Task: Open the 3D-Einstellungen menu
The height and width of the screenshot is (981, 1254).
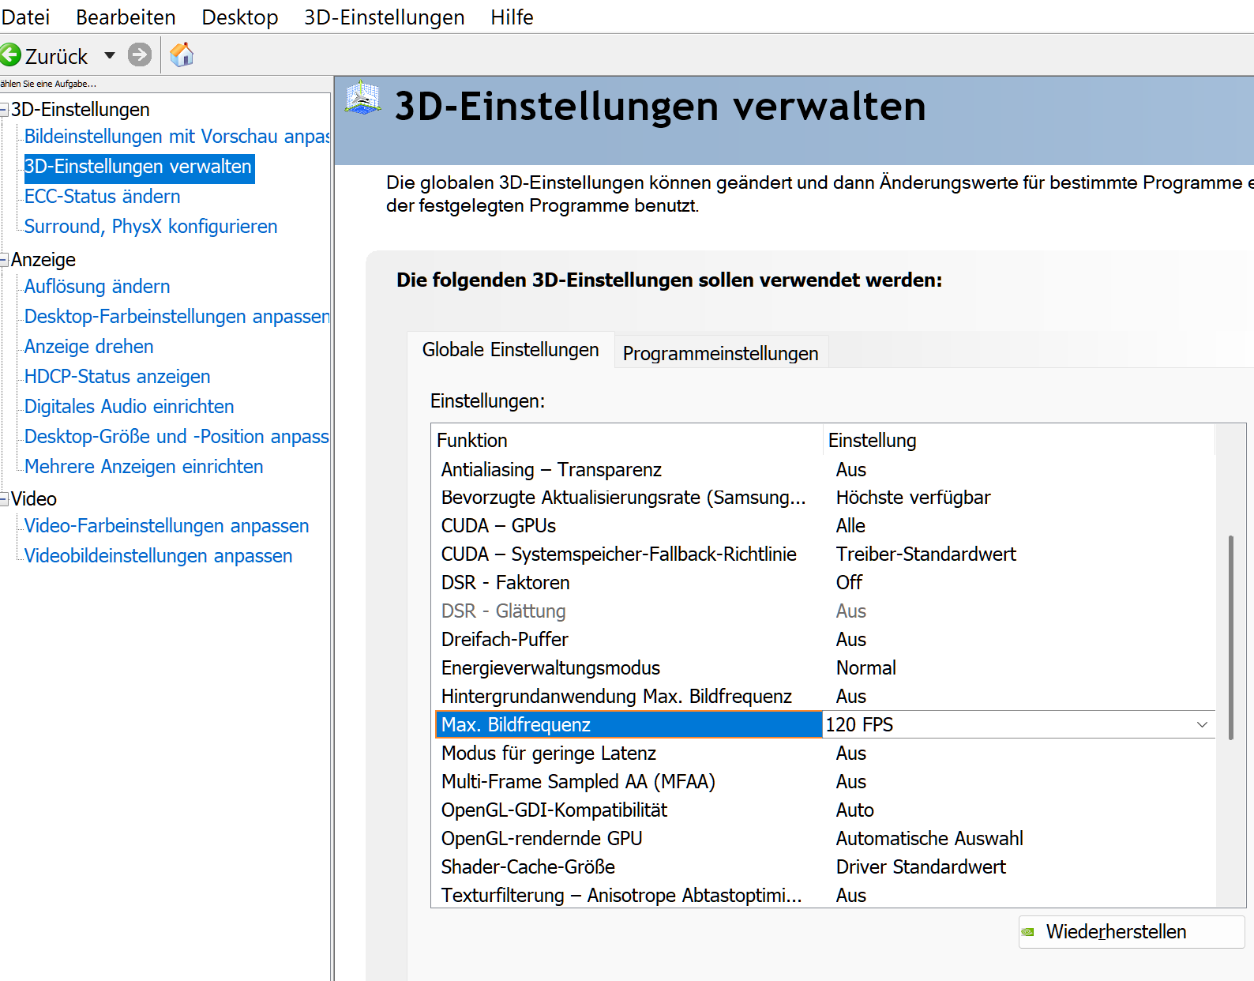Action: pos(385,17)
